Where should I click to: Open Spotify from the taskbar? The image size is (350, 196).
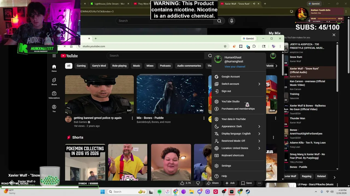point(159,192)
